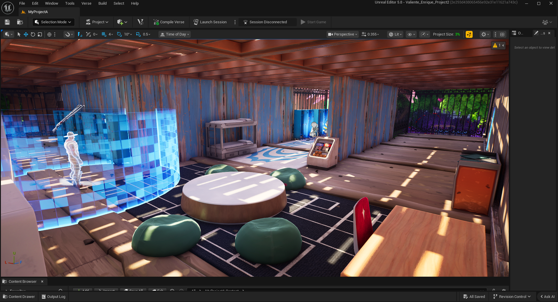
Task: Toggle grid snapping icon
Action: coord(104,34)
